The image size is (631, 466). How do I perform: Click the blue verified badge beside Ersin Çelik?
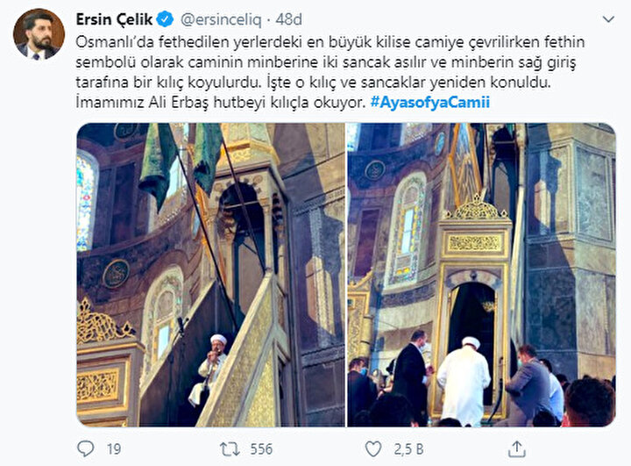tap(165, 19)
